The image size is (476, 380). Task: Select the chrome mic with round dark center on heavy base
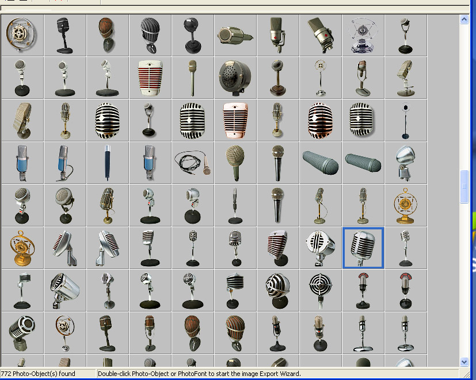point(22,333)
